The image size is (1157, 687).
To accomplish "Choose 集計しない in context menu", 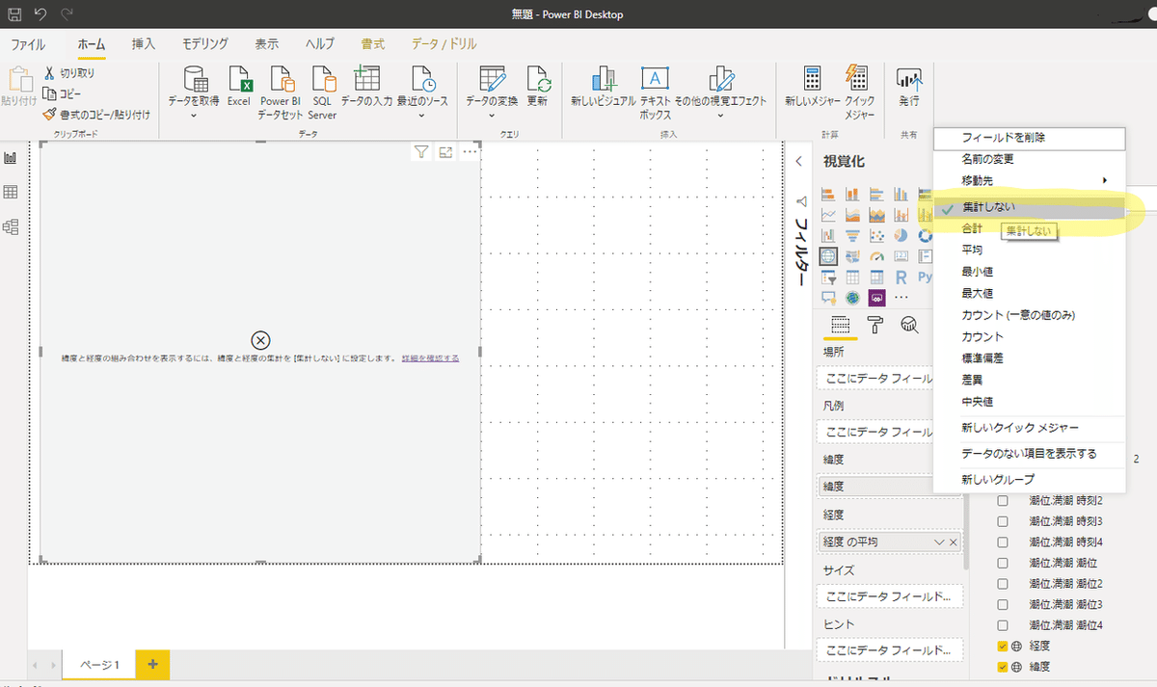I will pyautogui.click(x=1030, y=207).
